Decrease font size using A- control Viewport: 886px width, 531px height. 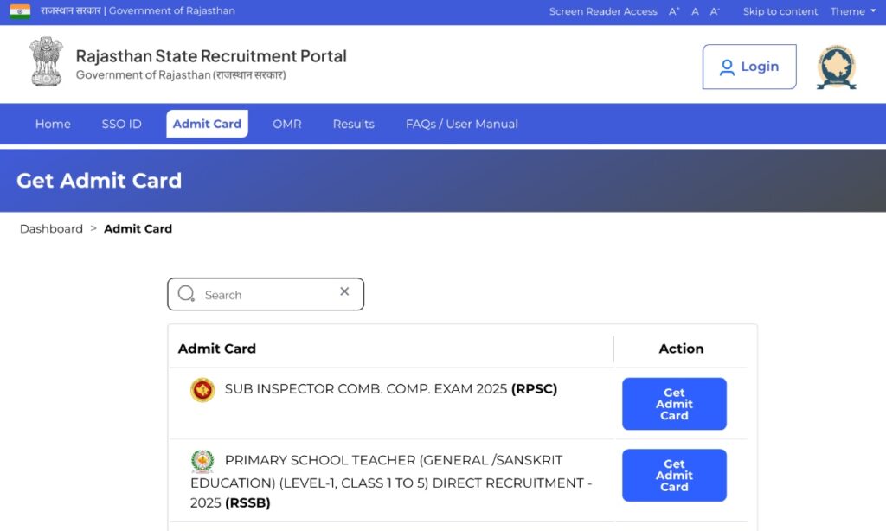click(x=713, y=10)
